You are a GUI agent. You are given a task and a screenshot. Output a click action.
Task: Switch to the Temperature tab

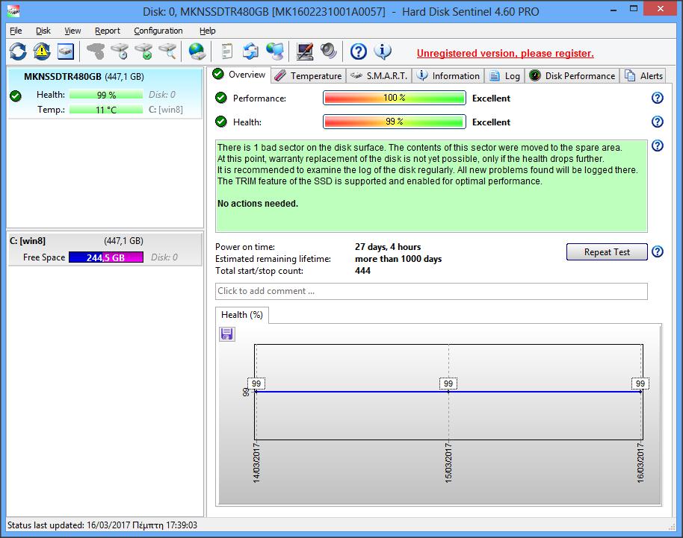tap(309, 75)
